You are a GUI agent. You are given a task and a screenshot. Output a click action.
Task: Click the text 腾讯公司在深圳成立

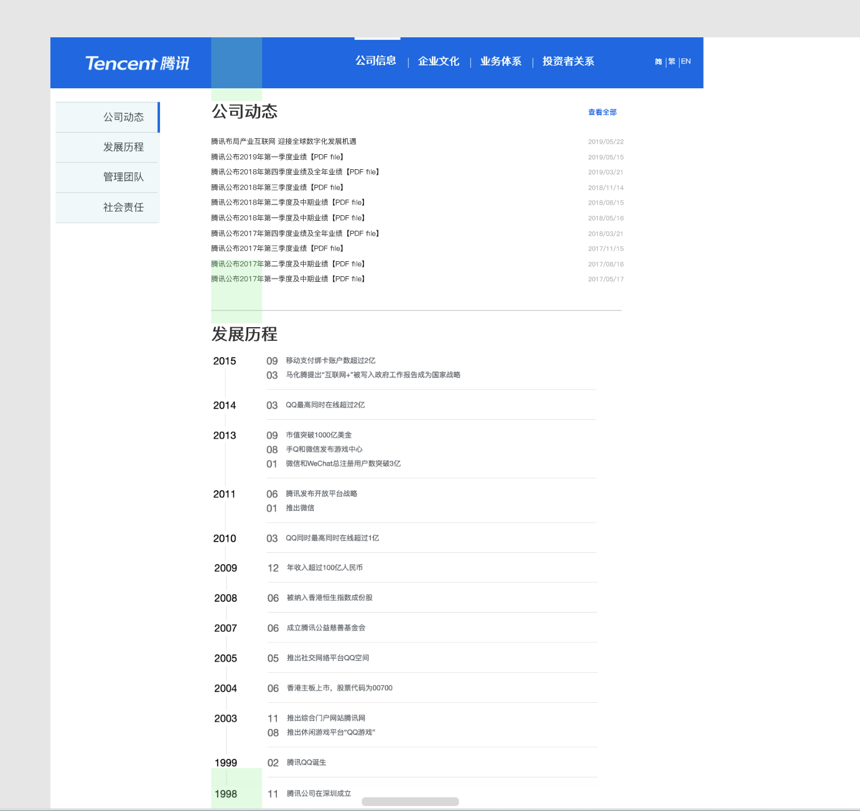[x=319, y=794]
